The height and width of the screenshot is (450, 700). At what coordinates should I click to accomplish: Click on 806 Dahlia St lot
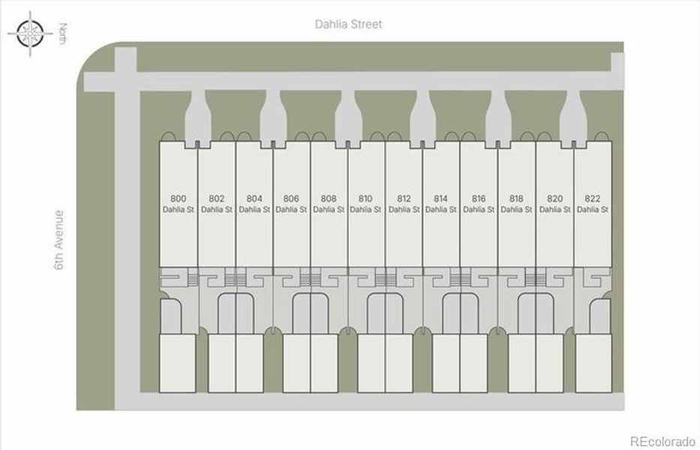click(291, 204)
